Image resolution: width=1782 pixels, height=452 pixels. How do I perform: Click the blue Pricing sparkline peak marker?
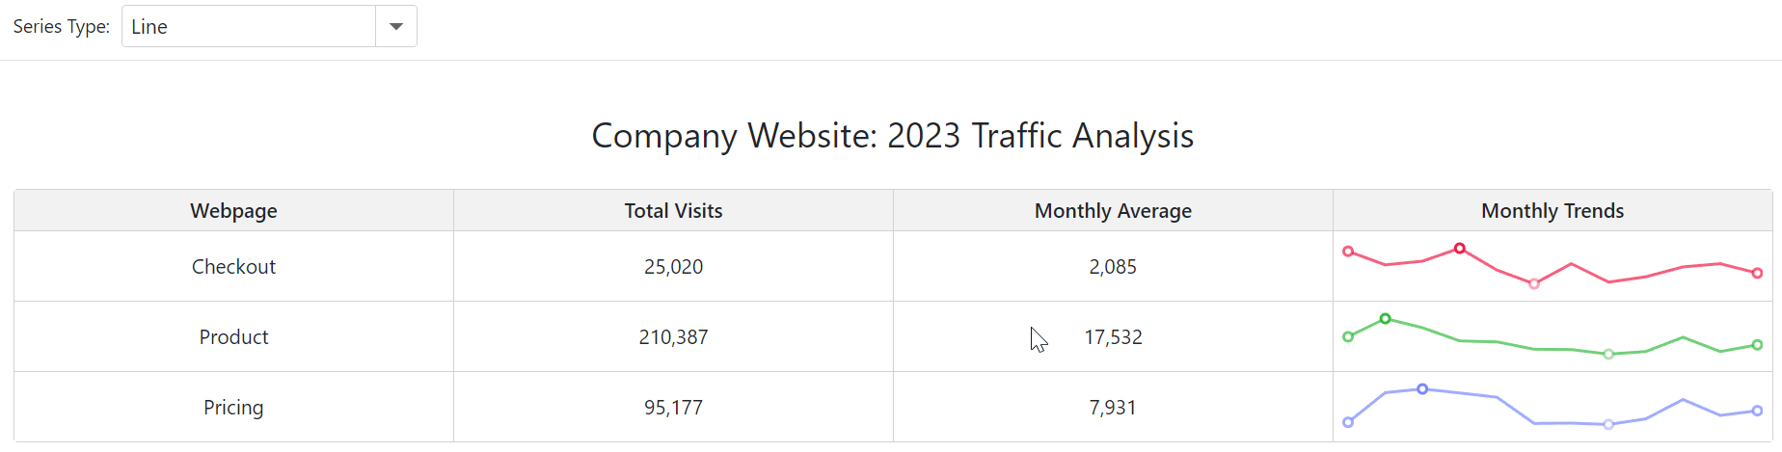click(x=1422, y=389)
